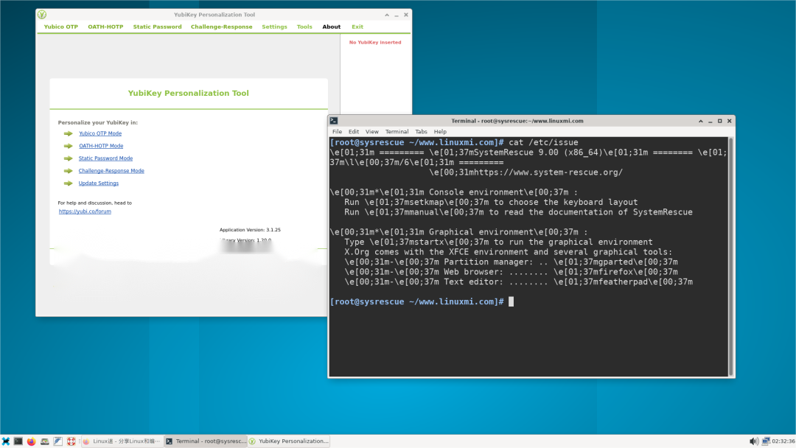Open the XFCE applications menu icon
The height and width of the screenshot is (448, 796).
pyautogui.click(x=6, y=441)
